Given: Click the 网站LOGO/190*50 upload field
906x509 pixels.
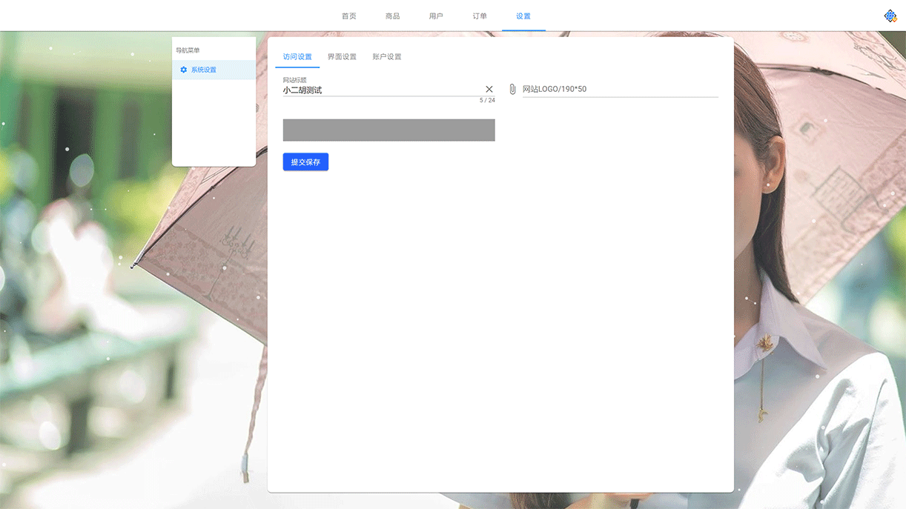Looking at the screenshot, I should click(x=621, y=89).
